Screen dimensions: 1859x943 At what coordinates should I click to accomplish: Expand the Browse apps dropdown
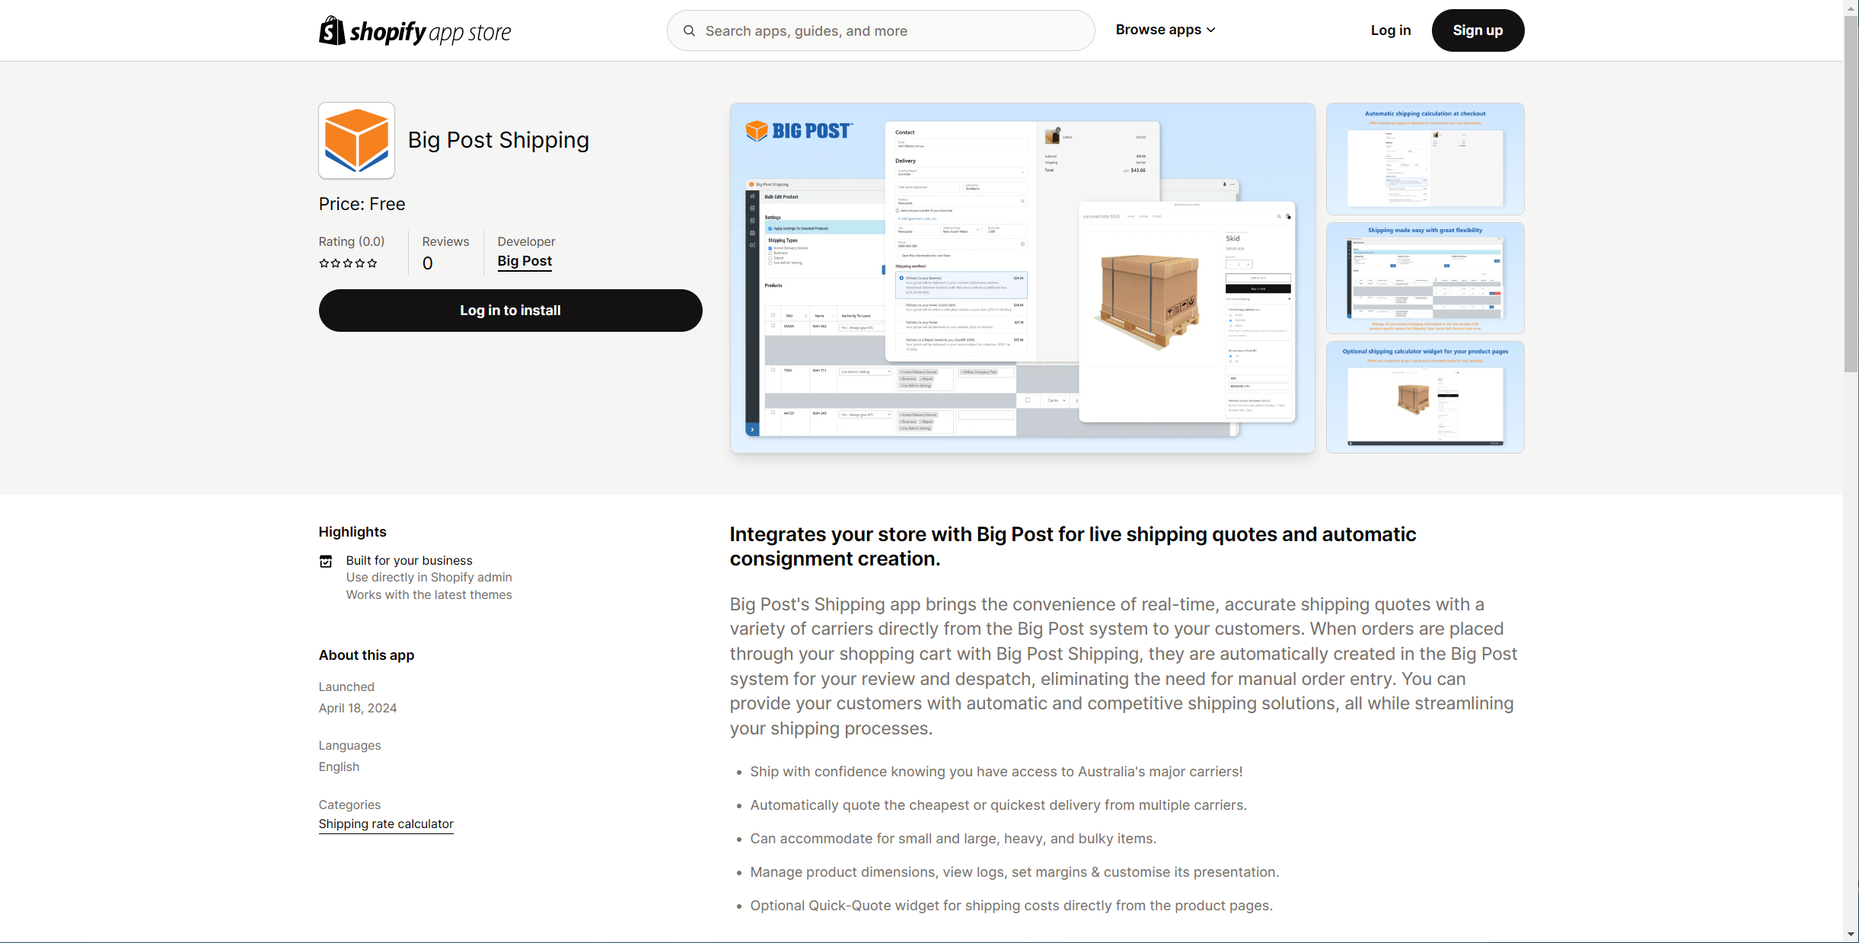point(1158,30)
